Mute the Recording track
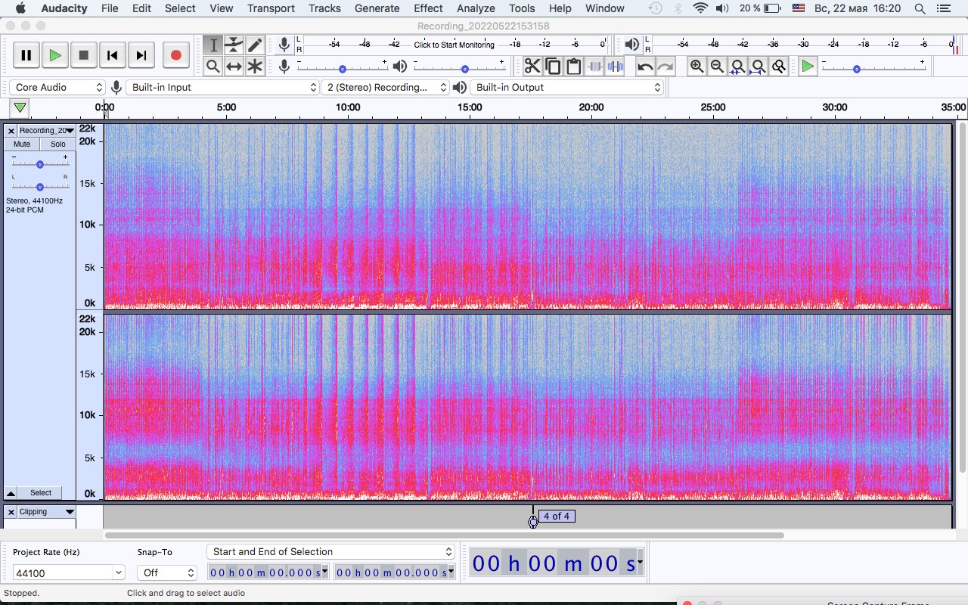 click(x=22, y=144)
